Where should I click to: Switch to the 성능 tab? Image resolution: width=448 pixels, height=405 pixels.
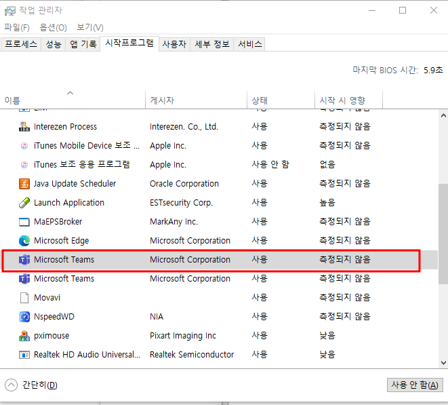coord(54,44)
